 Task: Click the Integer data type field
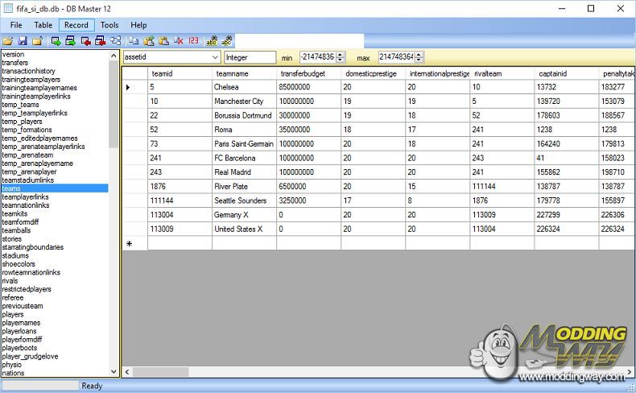250,58
